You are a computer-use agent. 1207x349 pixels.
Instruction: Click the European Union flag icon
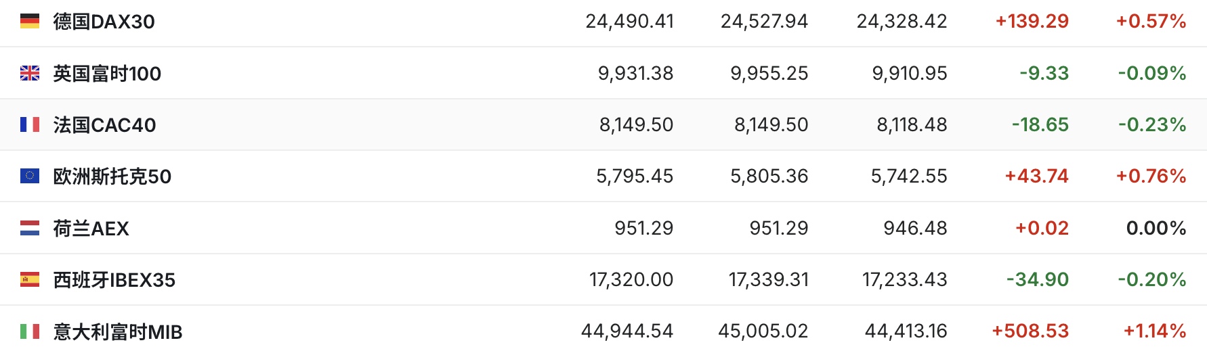pos(30,176)
